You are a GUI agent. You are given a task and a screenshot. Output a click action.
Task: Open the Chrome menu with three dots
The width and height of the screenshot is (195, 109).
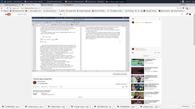(193, 8)
